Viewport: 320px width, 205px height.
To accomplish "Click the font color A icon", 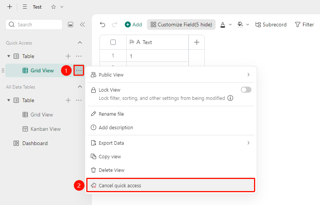I will pyautogui.click(x=223, y=24).
